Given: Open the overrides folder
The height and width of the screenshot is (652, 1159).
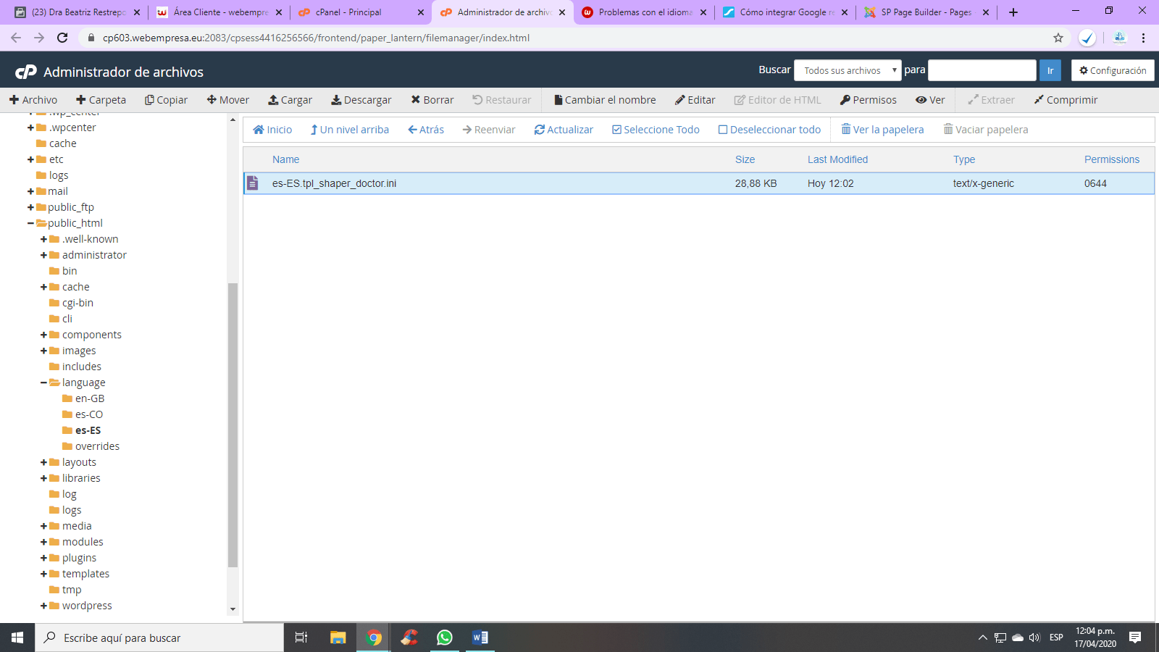Looking at the screenshot, I should (97, 446).
